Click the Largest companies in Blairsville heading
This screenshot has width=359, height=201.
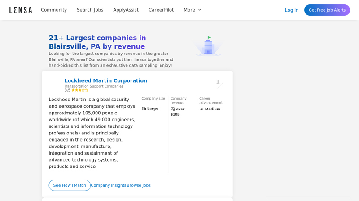tap(97, 42)
